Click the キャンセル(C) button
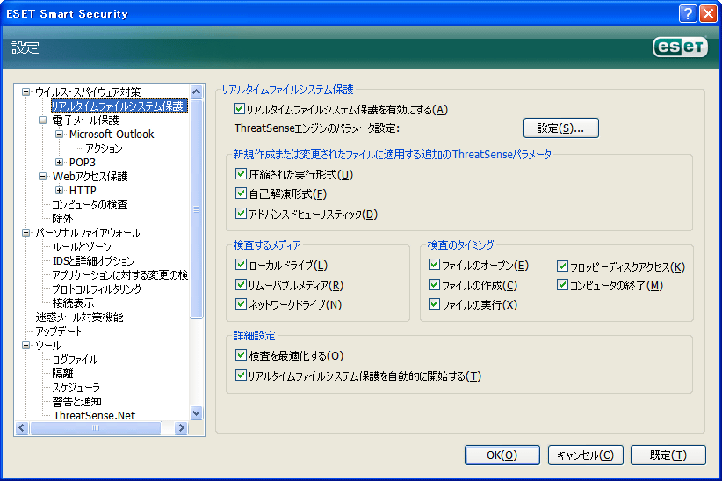The width and height of the screenshot is (722, 481). [x=585, y=455]
